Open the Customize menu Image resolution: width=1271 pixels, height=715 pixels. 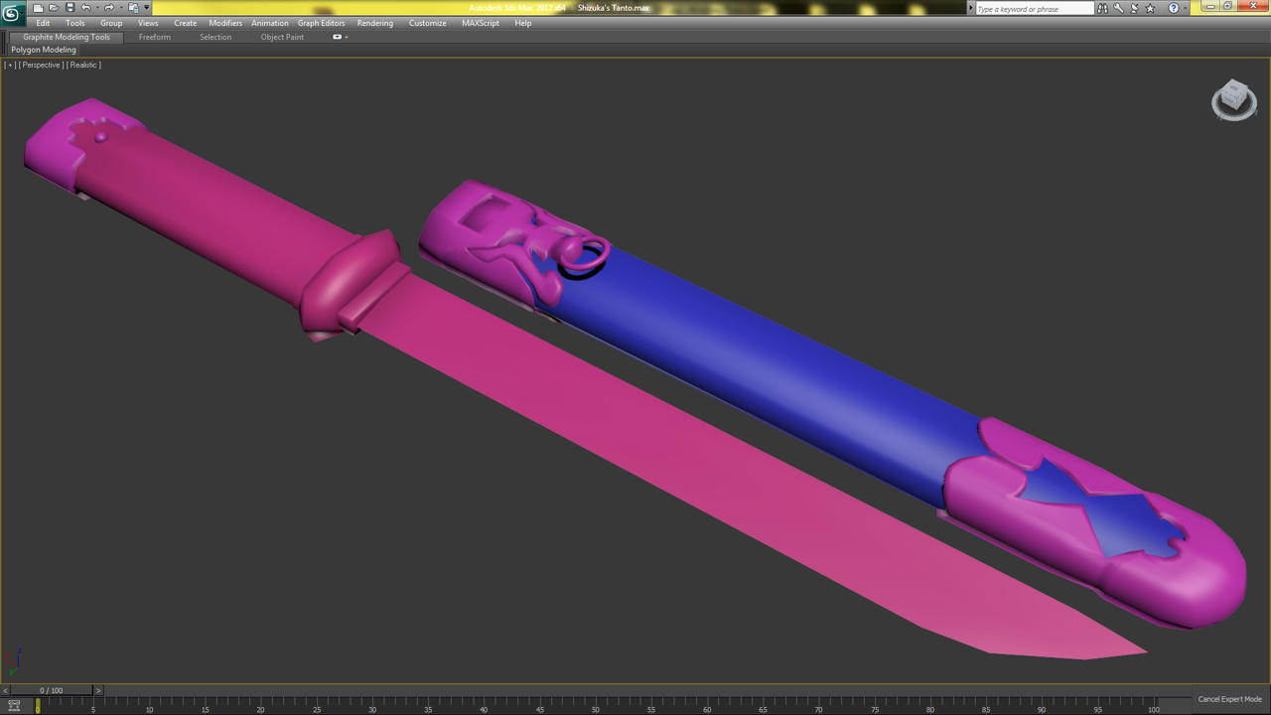pyautogui.click(x=428, y=23)
